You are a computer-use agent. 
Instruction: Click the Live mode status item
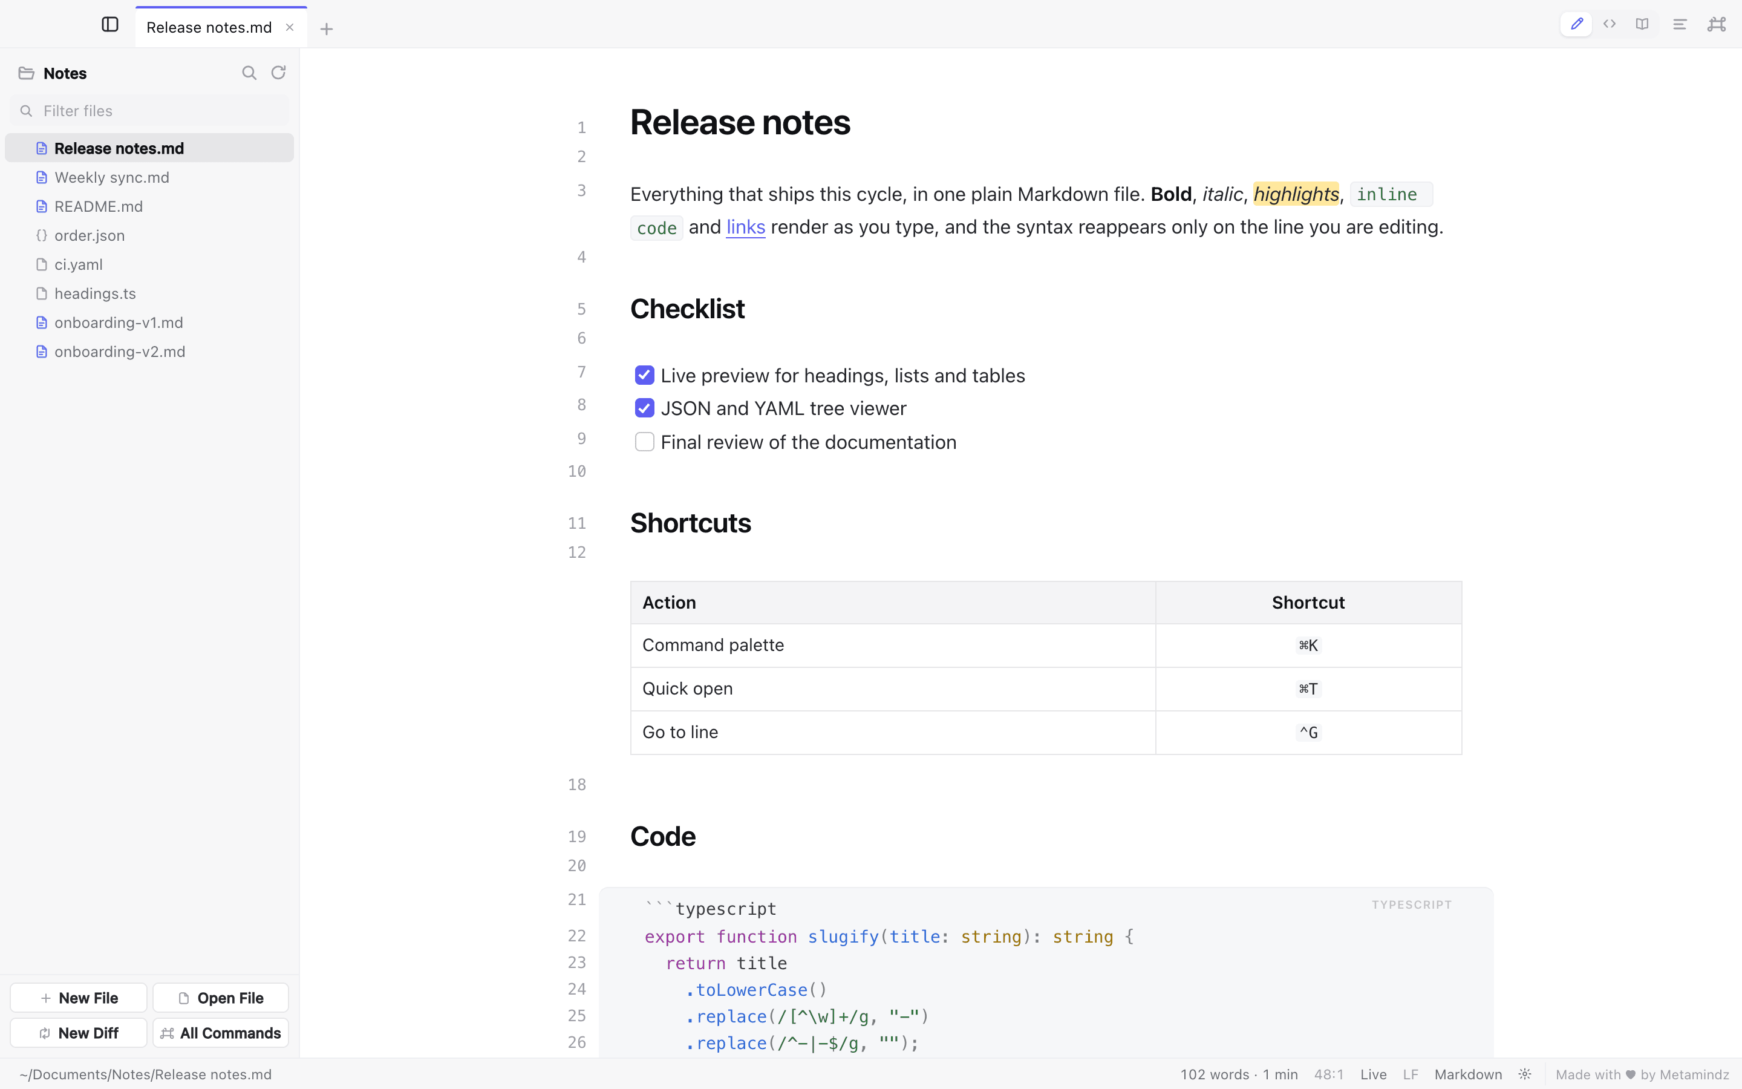click(x=1374, y=1074)
